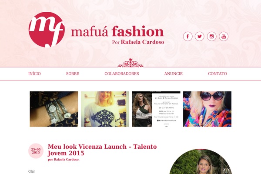Open the SOBRE menu page
This screenshot has width=261, height=174.
pyautogui.click(x=73, y=74)
